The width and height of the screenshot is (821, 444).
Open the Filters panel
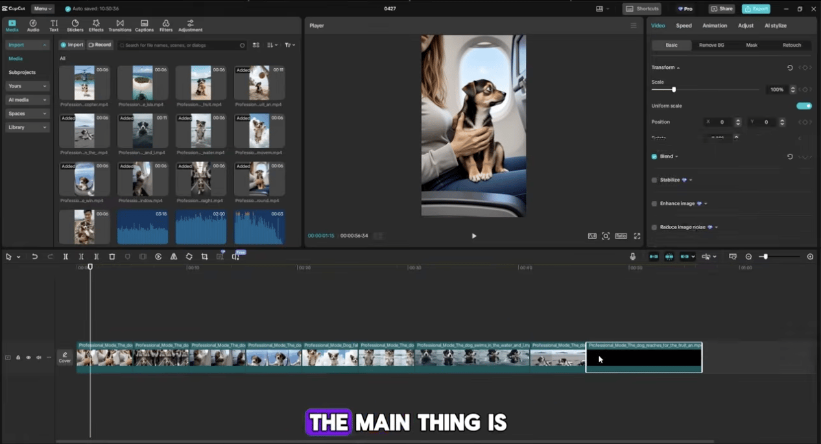pos(166,25)
